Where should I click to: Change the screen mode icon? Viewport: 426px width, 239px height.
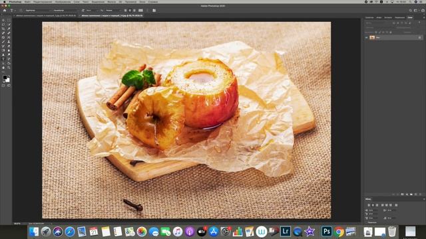[x=9, y=86]
